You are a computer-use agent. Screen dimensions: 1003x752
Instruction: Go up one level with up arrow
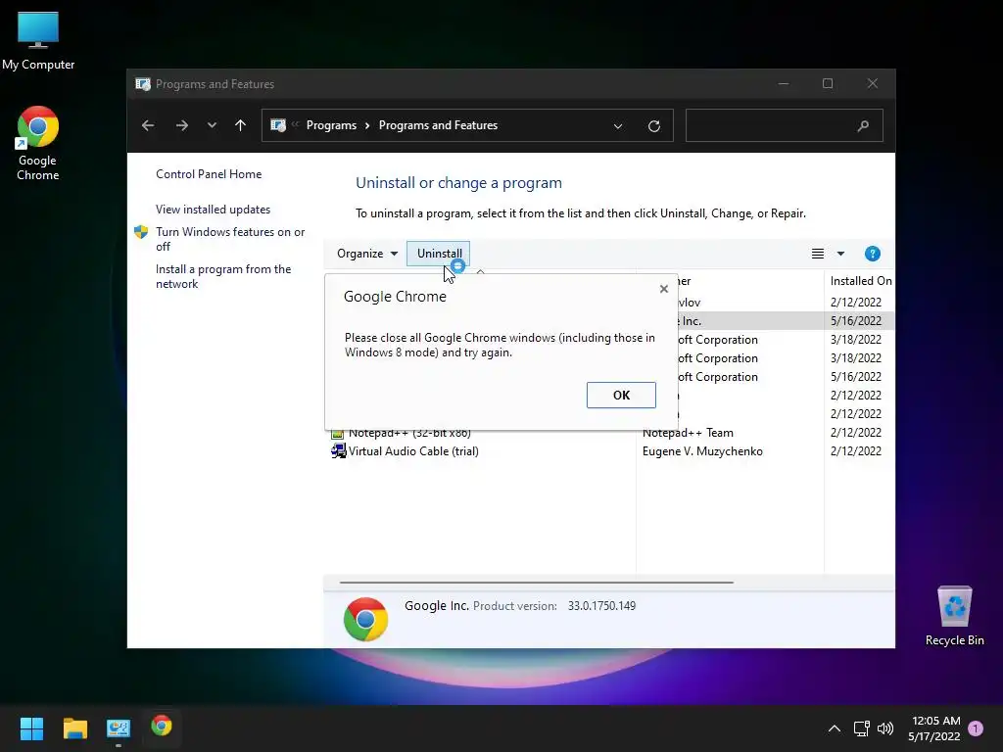(x=241, y=125)
